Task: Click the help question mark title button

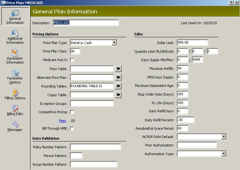Action: click(x=231, y=3)
